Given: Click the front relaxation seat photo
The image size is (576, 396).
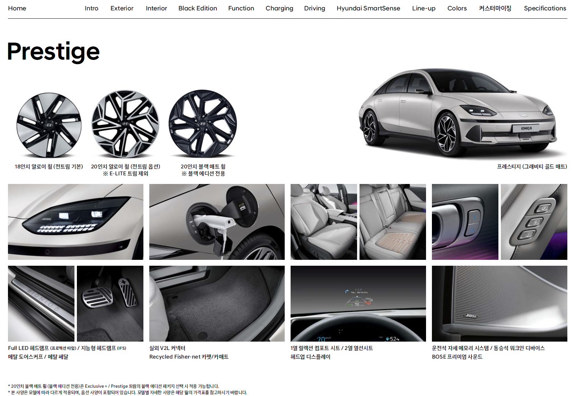Looking at the screenshot, I should [324, 222].
